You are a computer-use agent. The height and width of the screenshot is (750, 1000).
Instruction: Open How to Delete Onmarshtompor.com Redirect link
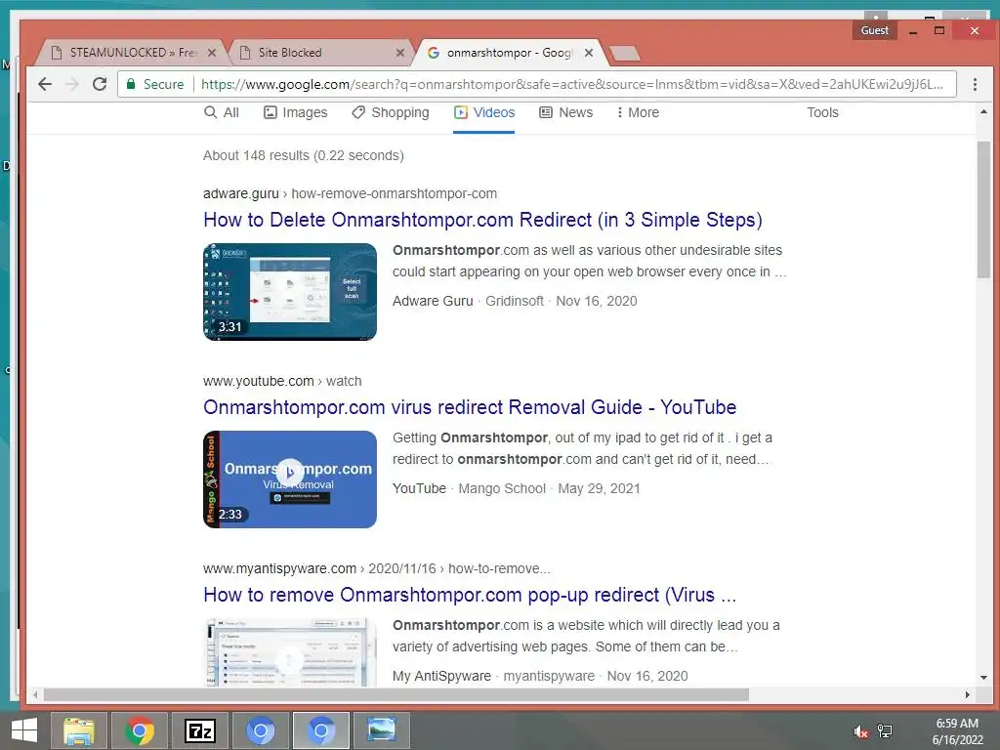pyautogui.click(x=482, y=220)
